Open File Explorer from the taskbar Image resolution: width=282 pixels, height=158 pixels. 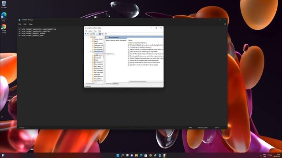click(137, 155)
